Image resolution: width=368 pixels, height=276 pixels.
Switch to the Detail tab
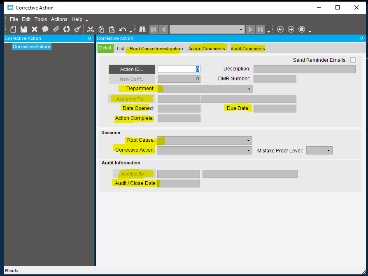105,48
